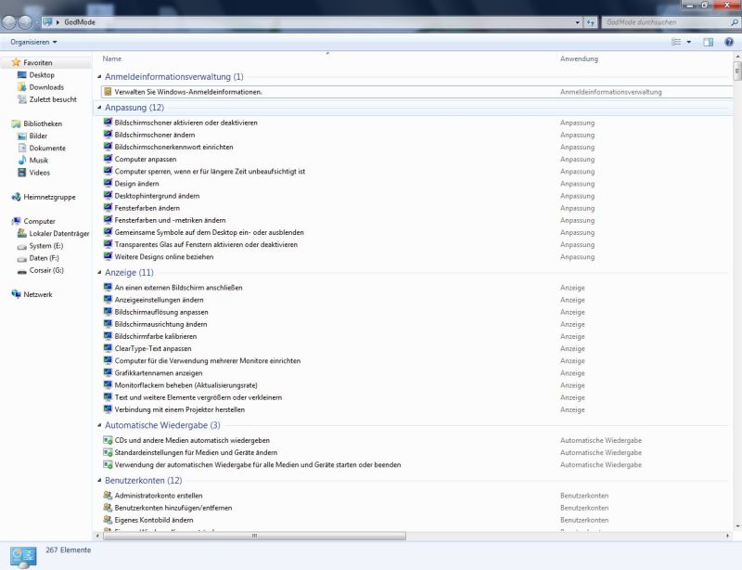Open Lokaler Datenträger drive
The height and width of the screenshot is (570, 742).
point(58,234)
